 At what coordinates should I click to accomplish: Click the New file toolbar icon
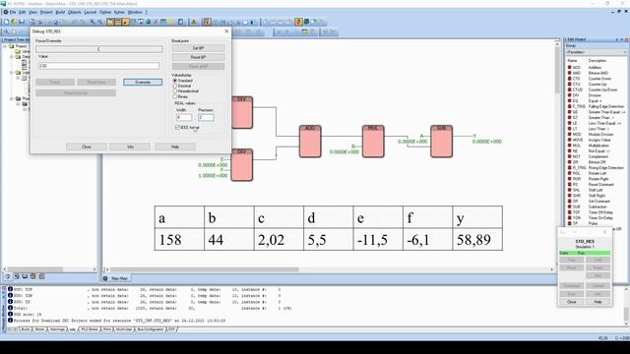(6, 22)
